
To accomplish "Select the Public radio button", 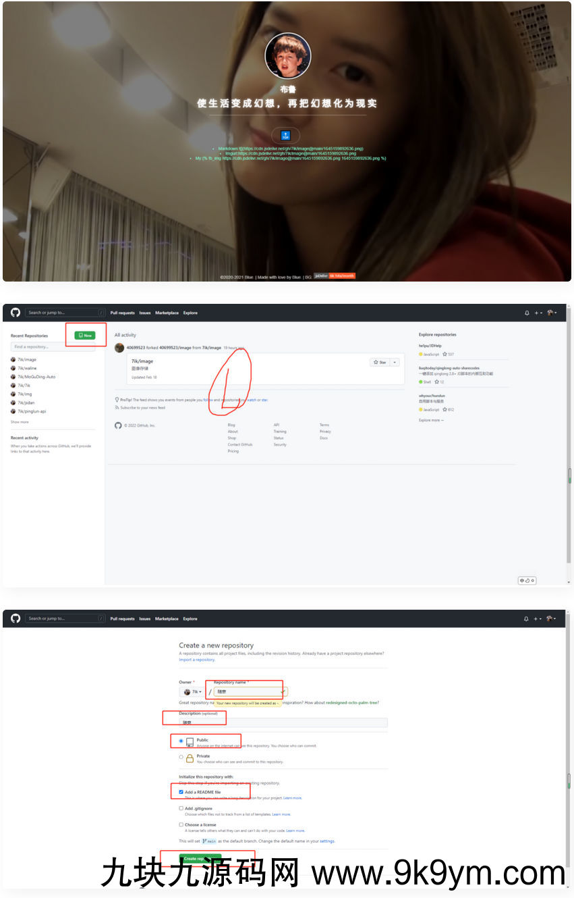I will pos(181,741).
